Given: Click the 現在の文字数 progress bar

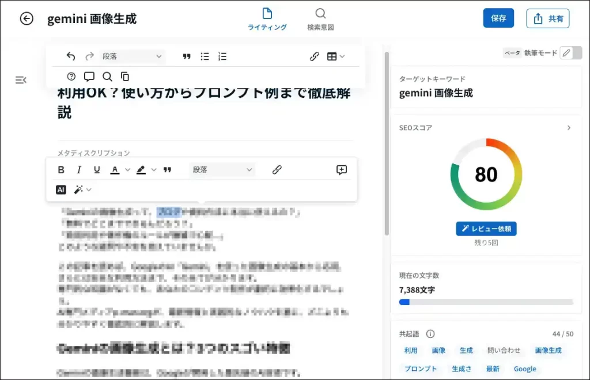Looking at the screenshot, I should [x=486, y=302].
